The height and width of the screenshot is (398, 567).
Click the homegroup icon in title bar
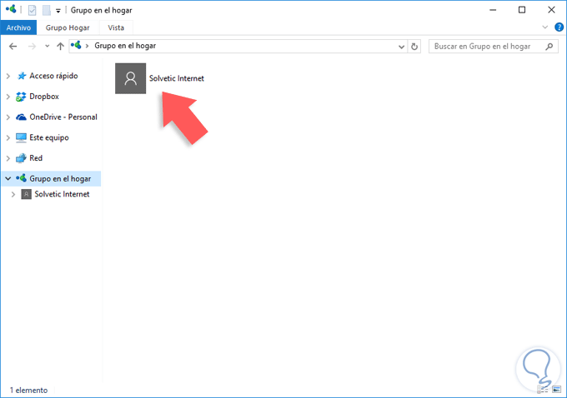(x=11, y=9)
